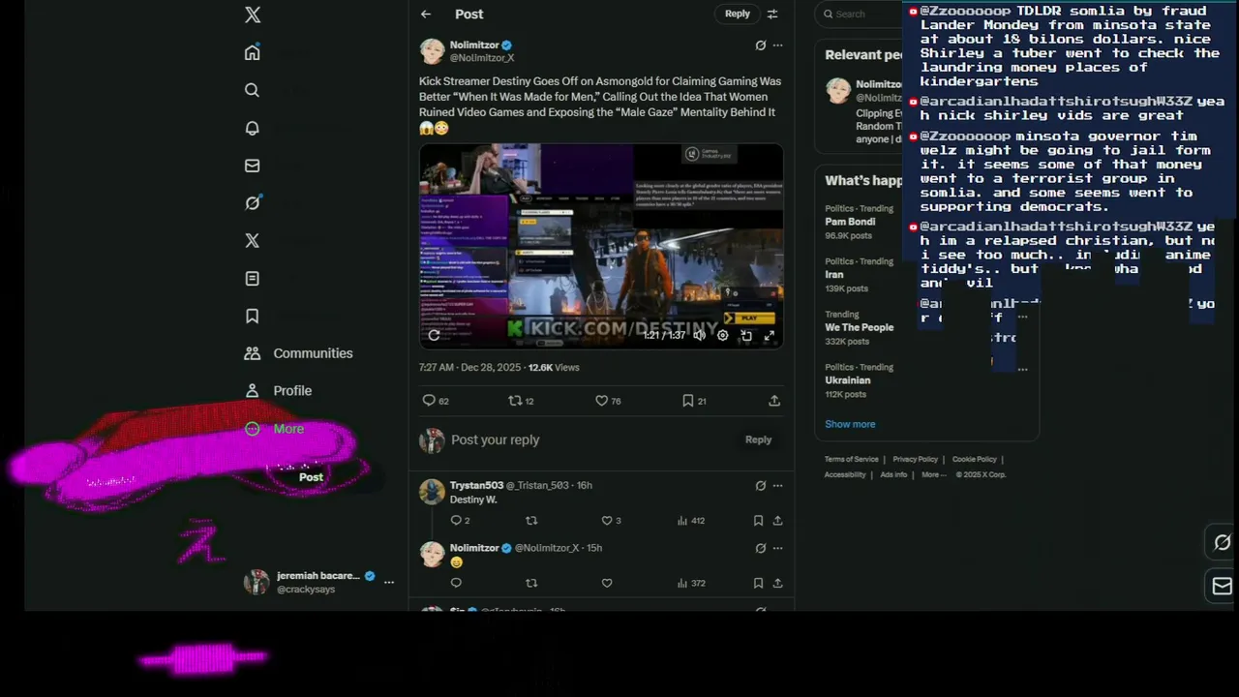Screen dimensions: 1239x697
Task: Open the floating Grok button at right
Action: [1222, 543]
